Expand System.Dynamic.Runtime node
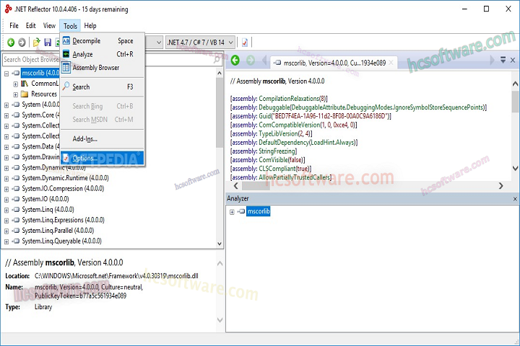 click(6, 179)
